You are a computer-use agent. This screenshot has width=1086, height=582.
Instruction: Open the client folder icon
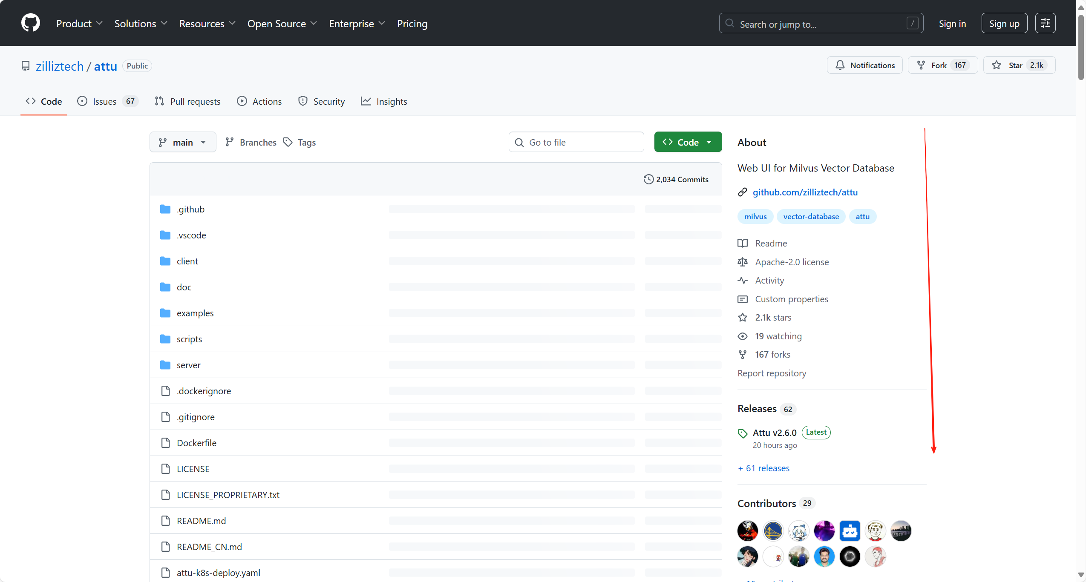coord(165,261)
